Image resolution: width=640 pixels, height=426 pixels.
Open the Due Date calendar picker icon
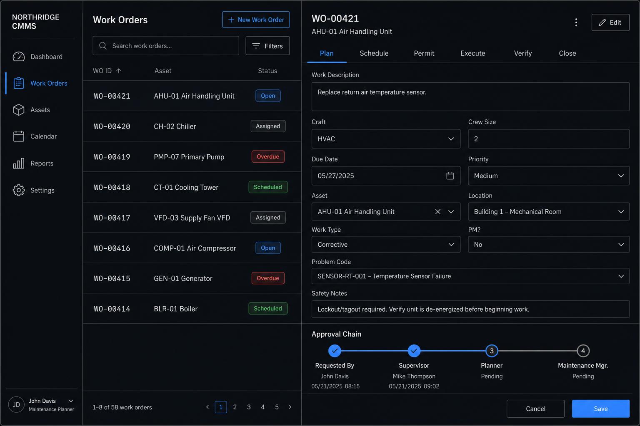(x=450, y=176)
